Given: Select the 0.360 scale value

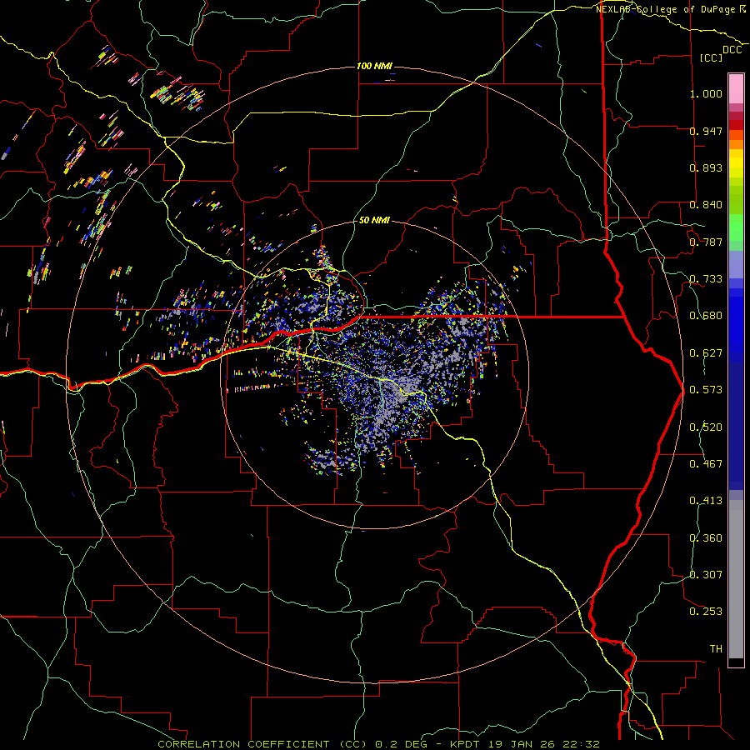Looking at the screenshot, I should click(x=706, y=538).
